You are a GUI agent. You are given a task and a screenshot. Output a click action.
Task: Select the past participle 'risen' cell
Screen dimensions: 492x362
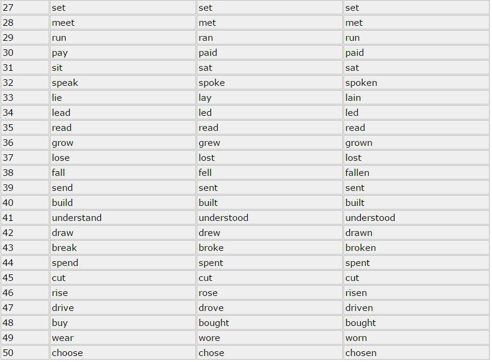416,293
